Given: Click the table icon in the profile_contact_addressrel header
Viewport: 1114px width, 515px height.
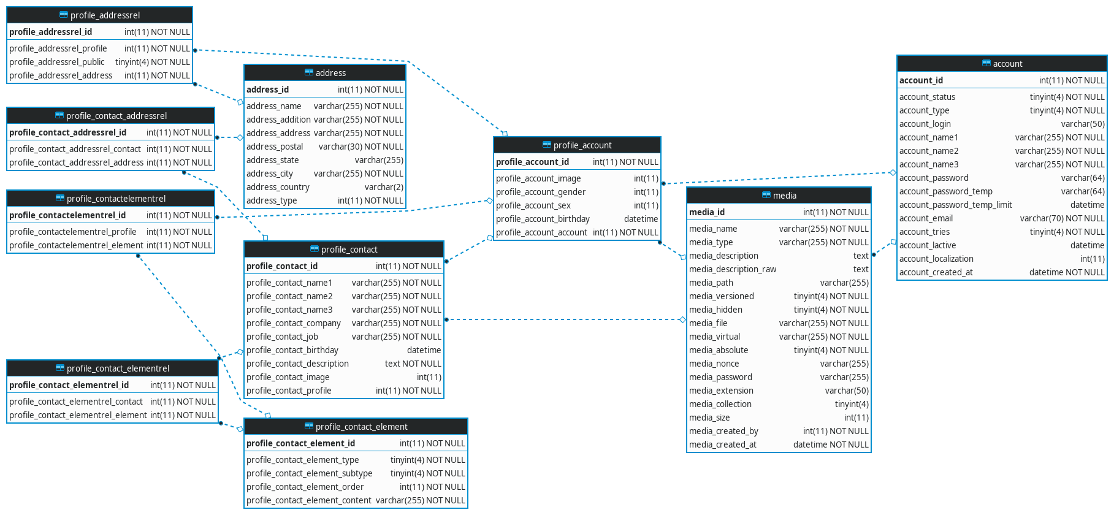Looking at the screenshot, I should coord(59,115).
